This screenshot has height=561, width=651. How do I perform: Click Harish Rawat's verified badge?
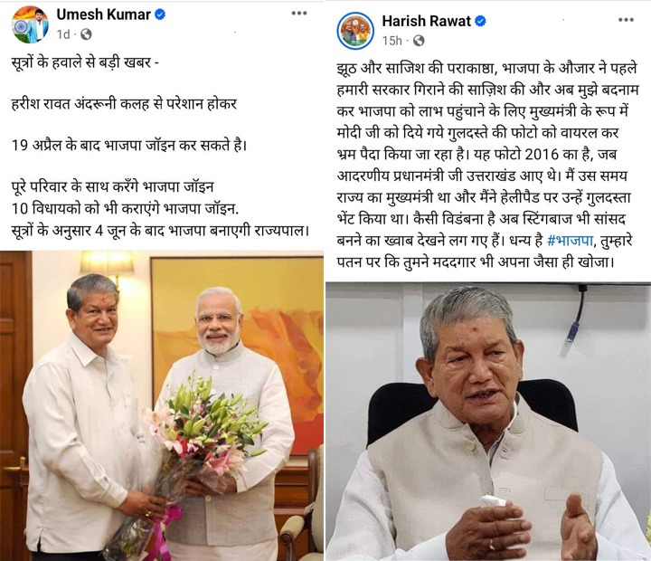(480, 21)
